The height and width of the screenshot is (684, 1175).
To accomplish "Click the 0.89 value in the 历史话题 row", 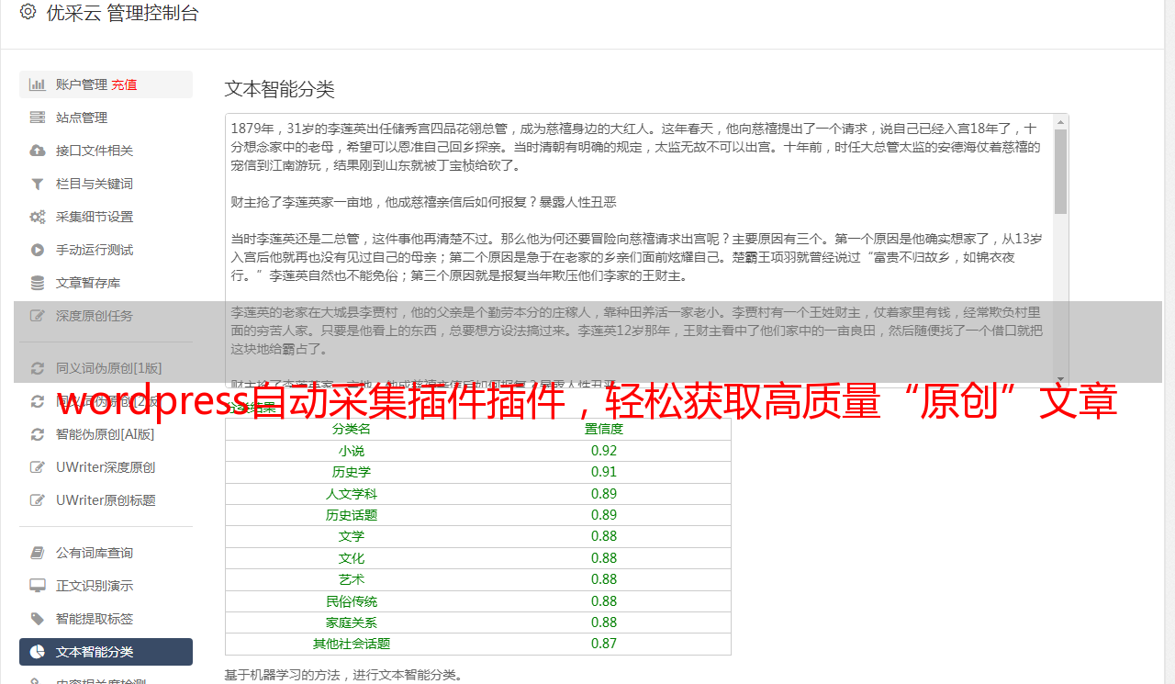I will [604, 515].
